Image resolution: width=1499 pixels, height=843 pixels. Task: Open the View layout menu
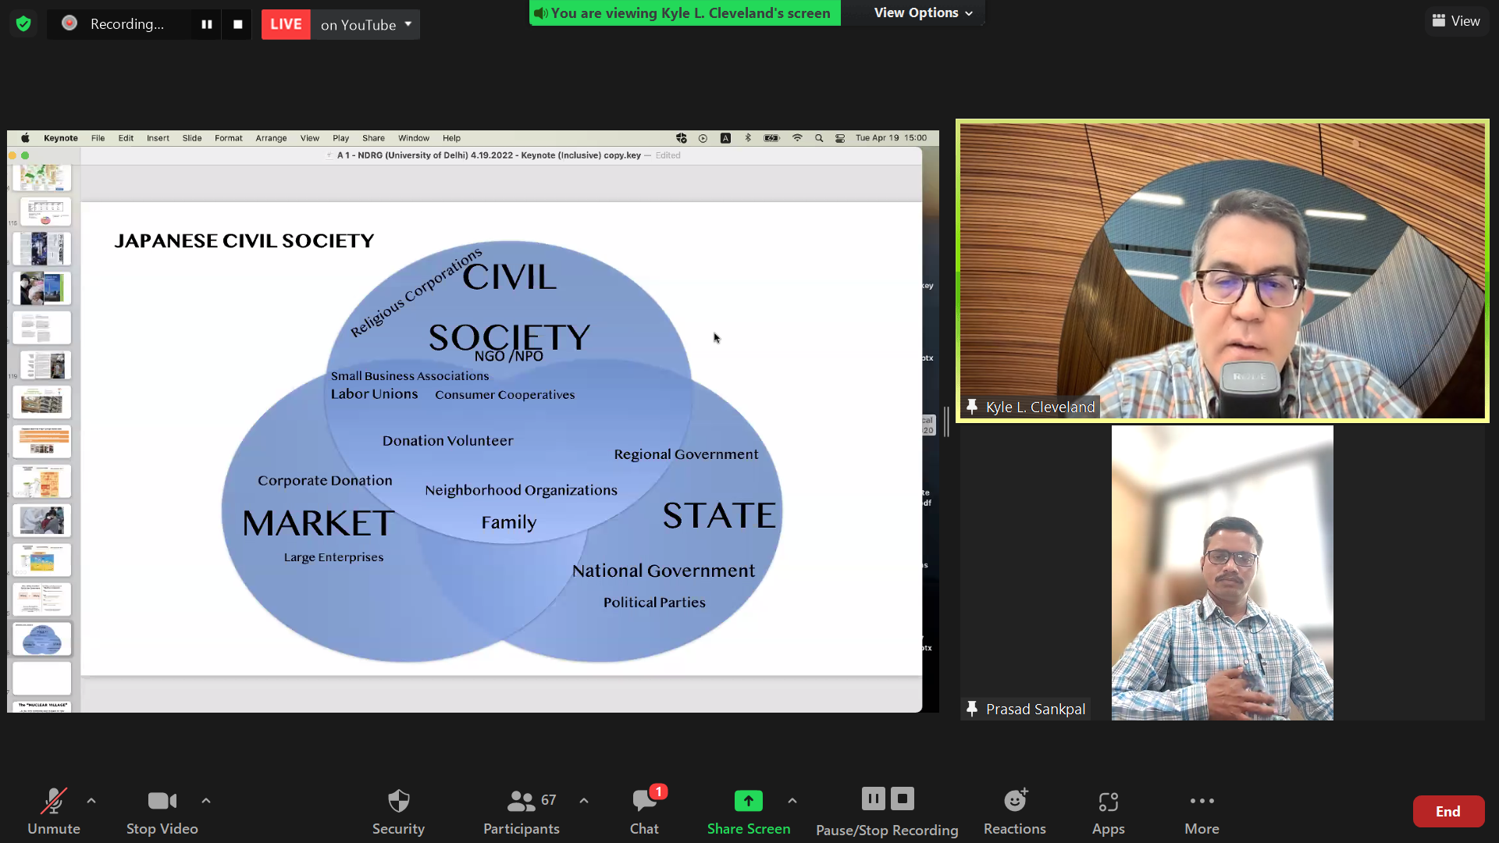point(1456,21)
